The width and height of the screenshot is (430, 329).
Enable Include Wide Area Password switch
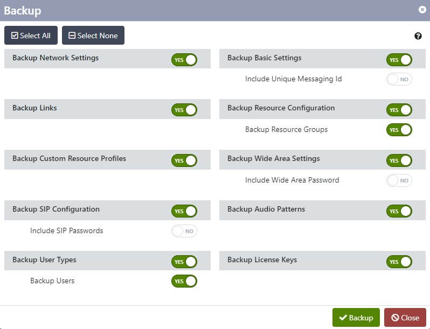click(x=399, y=180)
